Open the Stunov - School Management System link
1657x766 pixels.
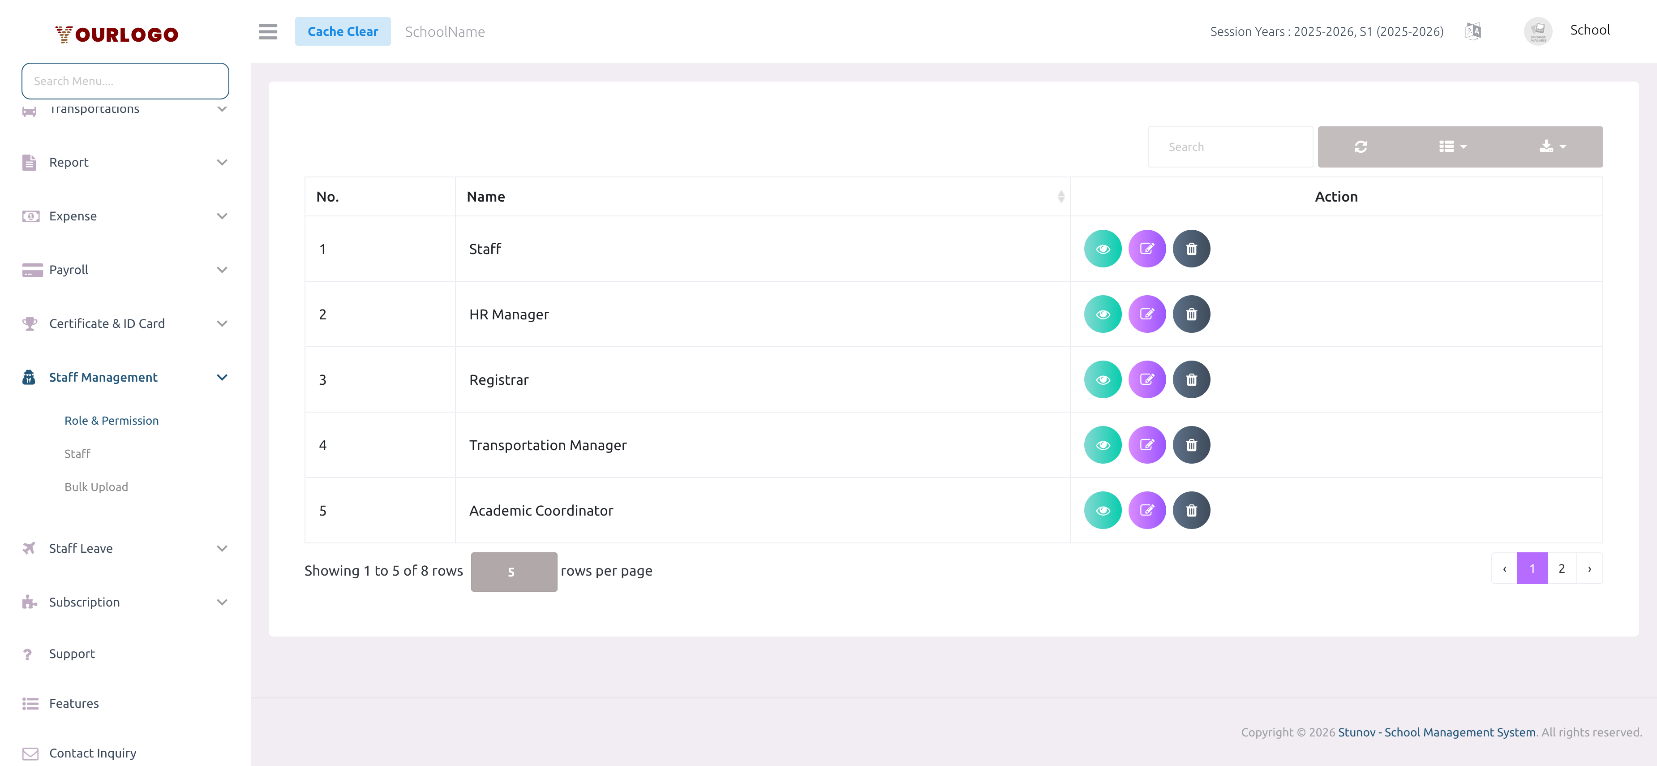1436,732
